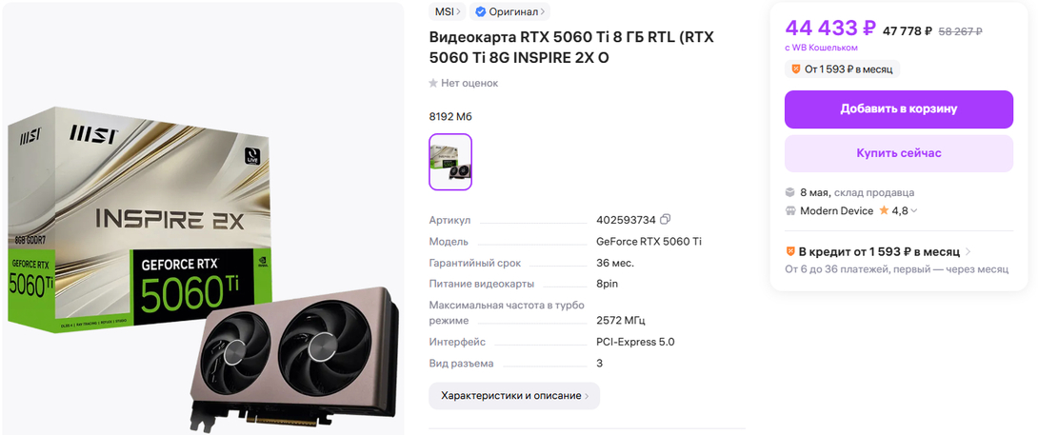Click the warehouse box icon near 8 мая

[789, 192]
